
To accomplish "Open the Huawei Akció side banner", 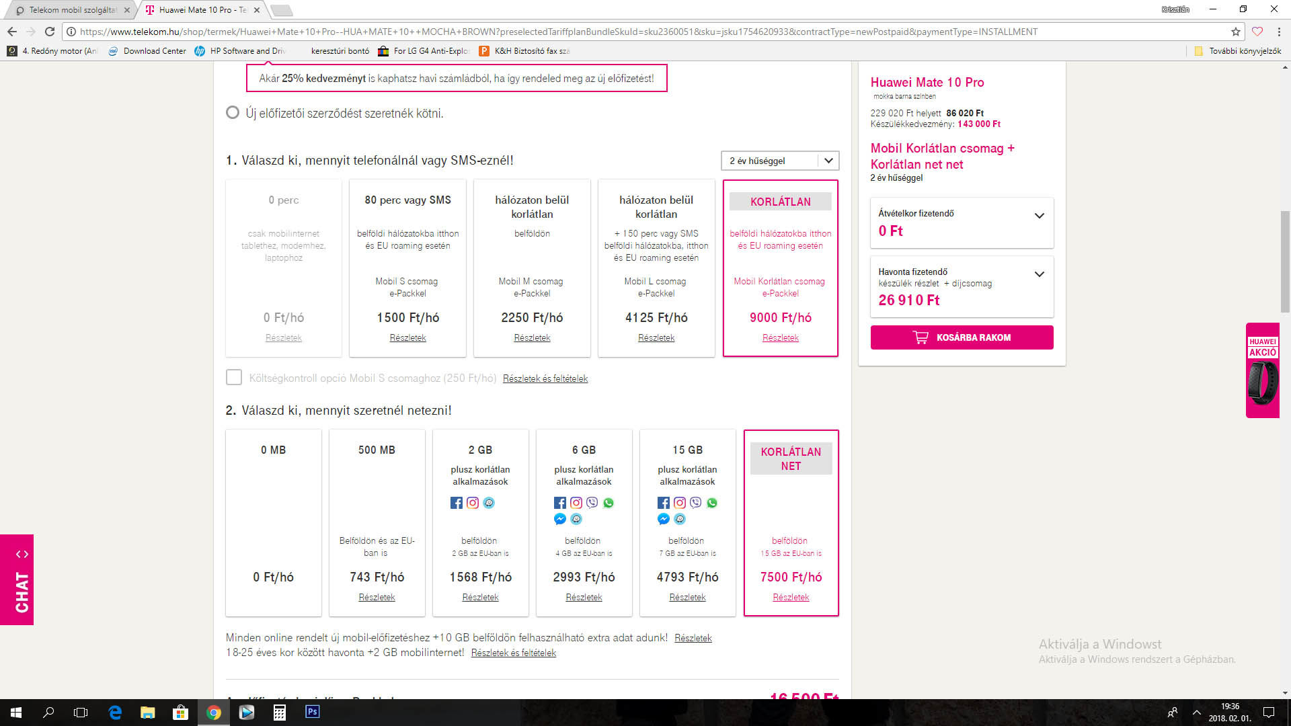I will (x=1263, y=370).
